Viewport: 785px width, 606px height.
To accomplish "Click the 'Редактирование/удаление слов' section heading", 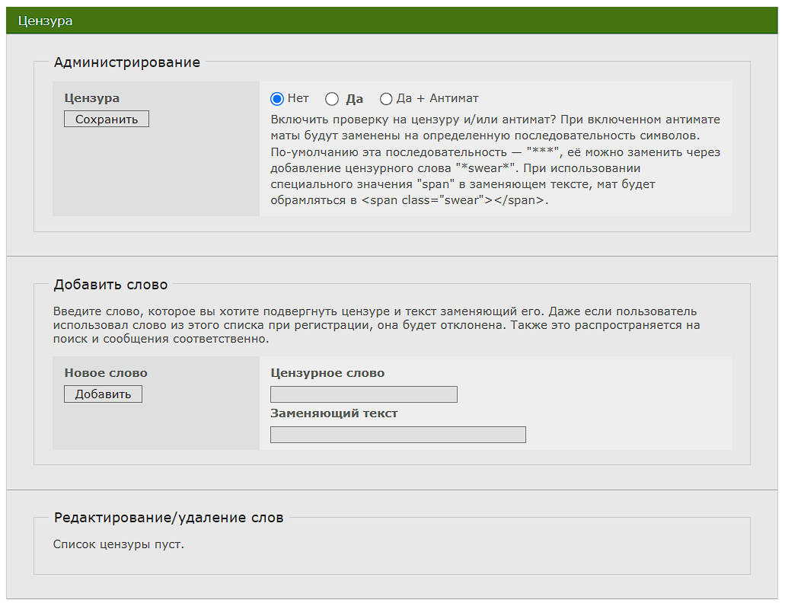I will click(x=168, y=518).
